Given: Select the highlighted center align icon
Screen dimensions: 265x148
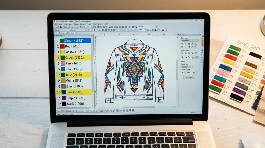Looking at the screenshot, I should 106,30.
